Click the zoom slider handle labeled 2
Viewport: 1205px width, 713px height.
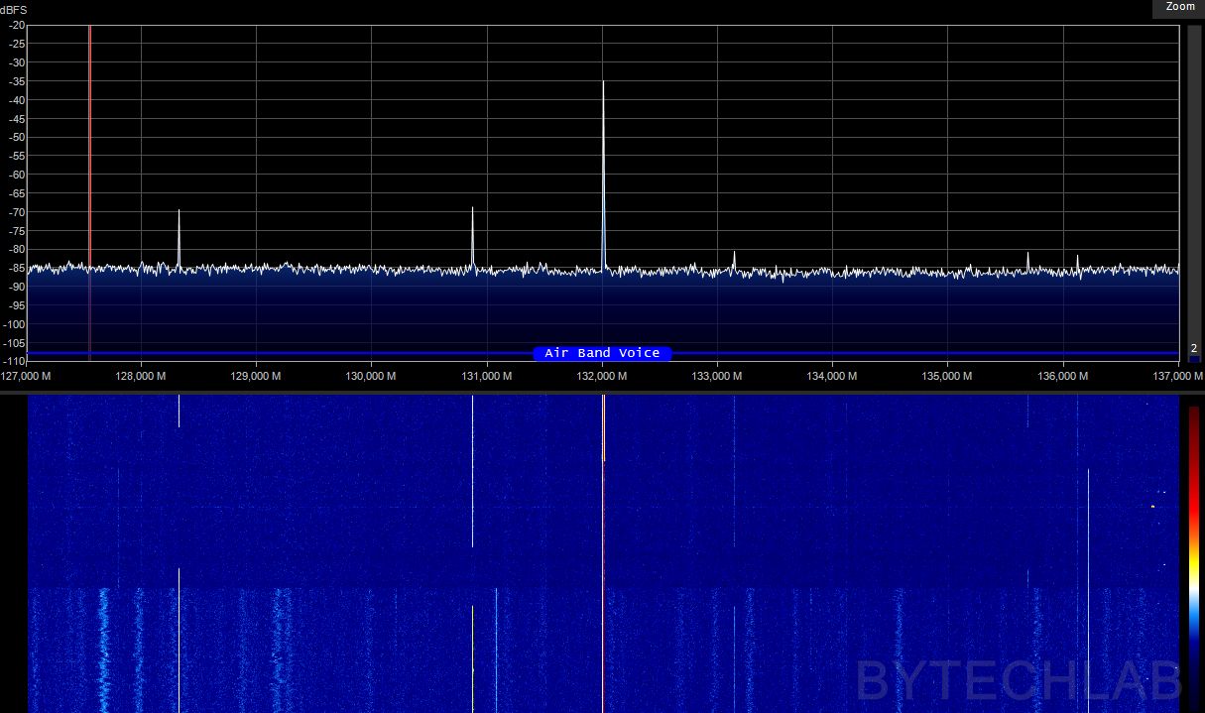coord(1194,348)
